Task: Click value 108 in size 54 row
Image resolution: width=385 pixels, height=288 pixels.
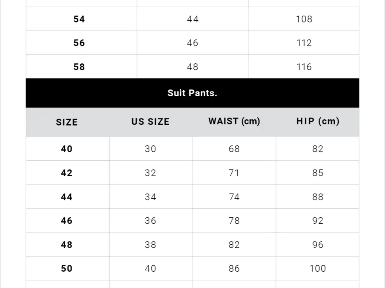Action: pos(304,19)
